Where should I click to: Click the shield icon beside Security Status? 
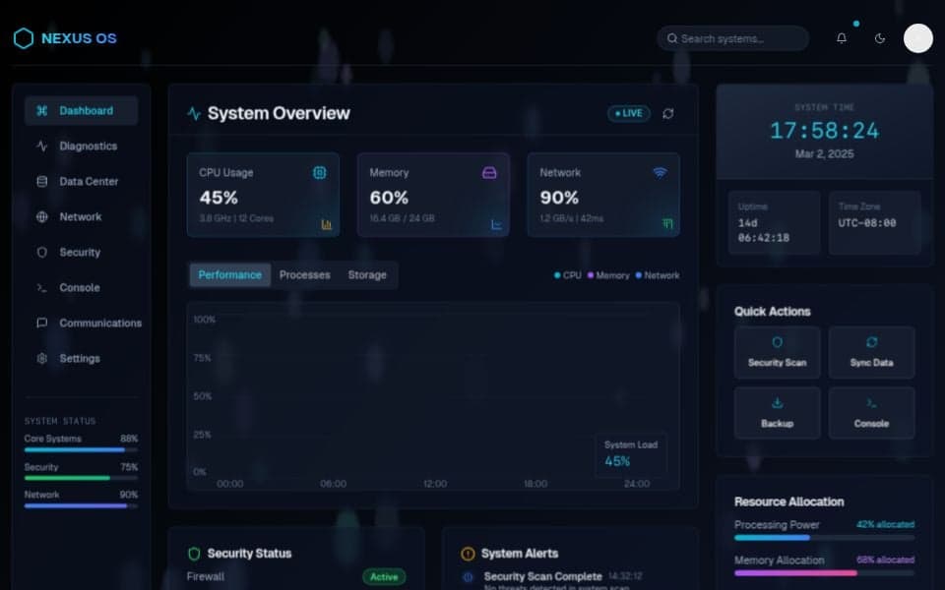pyautogui.click(x=194, y=554)
